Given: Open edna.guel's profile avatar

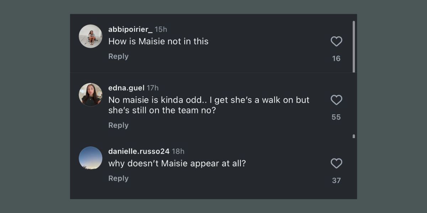Looking at the screenshot, I should pos(90,95).
